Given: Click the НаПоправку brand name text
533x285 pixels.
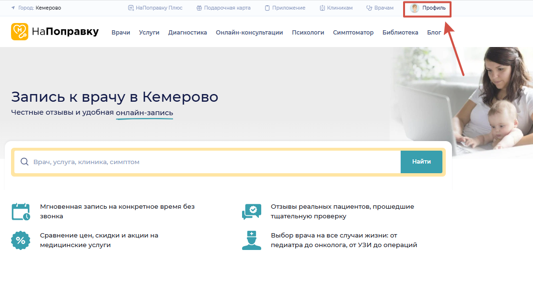Looking at the screenshot, I should click(x=65, y=32).
